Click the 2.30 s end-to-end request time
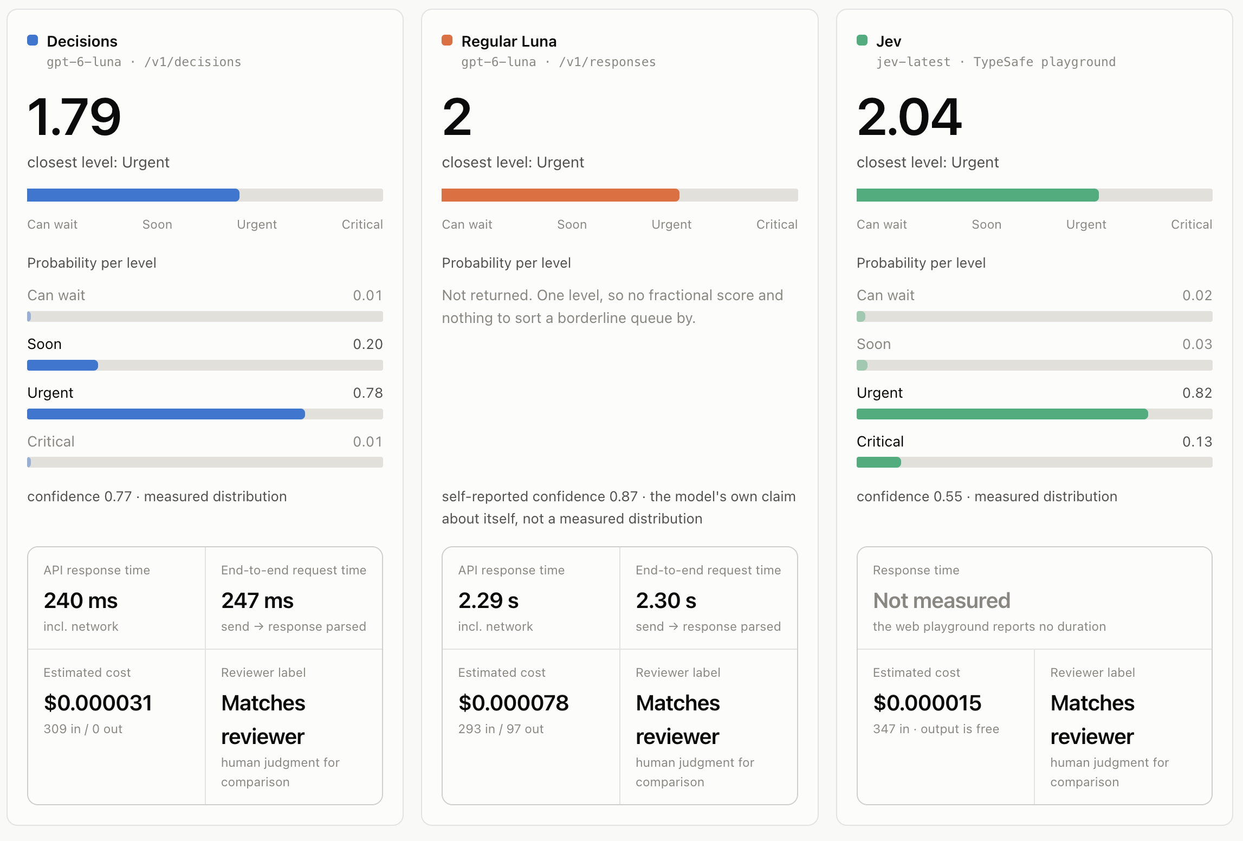Viewport: 1243px width, 841px height. [x=666, y=600]
